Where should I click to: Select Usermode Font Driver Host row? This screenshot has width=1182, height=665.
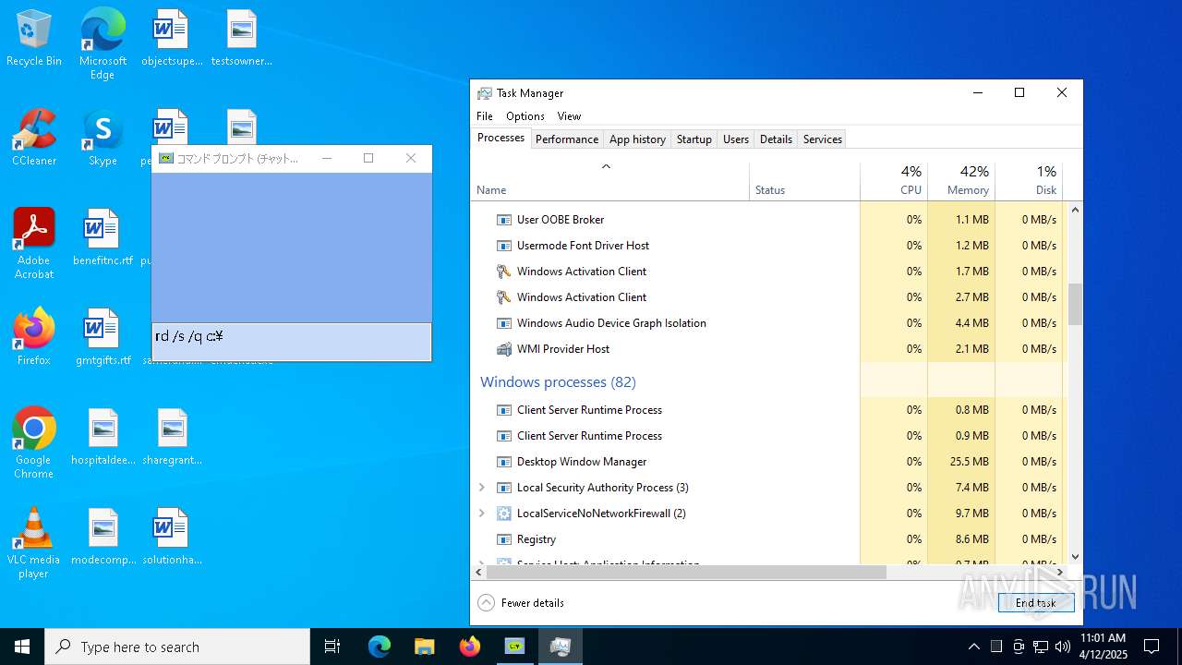click(x=666, y=246)
